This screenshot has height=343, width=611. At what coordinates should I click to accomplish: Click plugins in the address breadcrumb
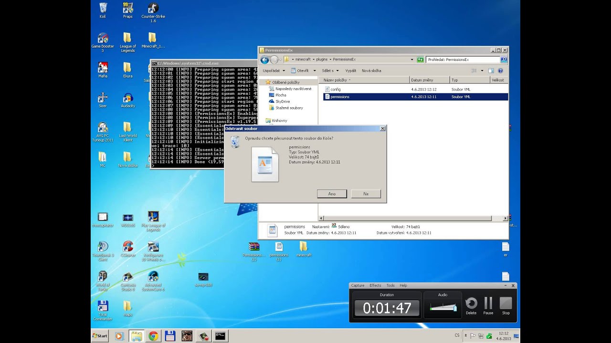(322, 60)
